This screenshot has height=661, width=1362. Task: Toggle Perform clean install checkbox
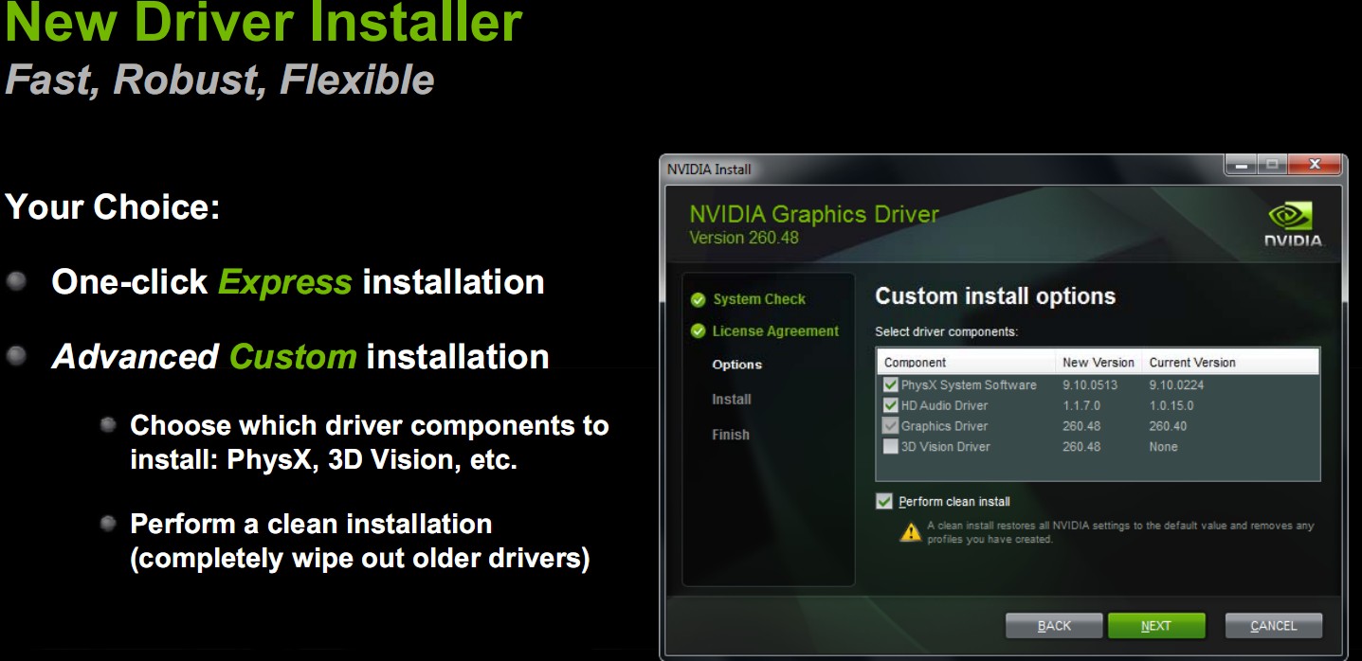point(884,501)
